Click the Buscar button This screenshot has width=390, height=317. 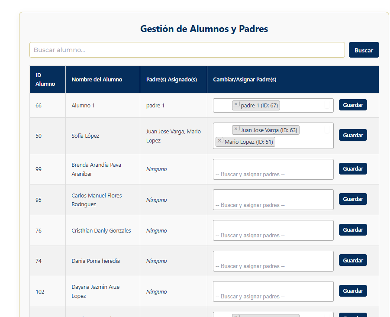tap(364, 50)
